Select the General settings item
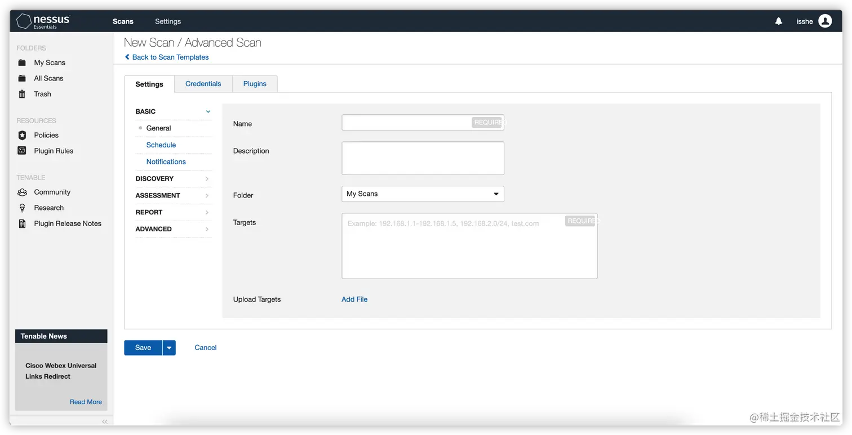Screen dimensions: 852x435 pos(158,128)
